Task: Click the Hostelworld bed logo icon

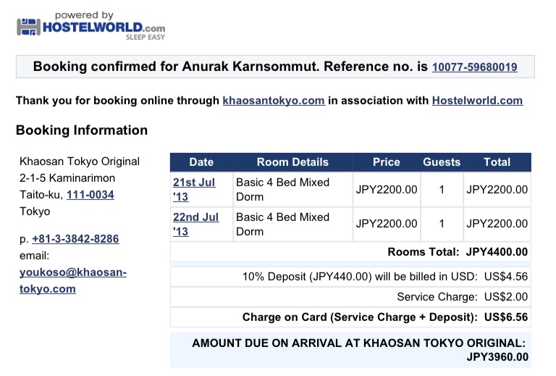Action: pos(29,27)
